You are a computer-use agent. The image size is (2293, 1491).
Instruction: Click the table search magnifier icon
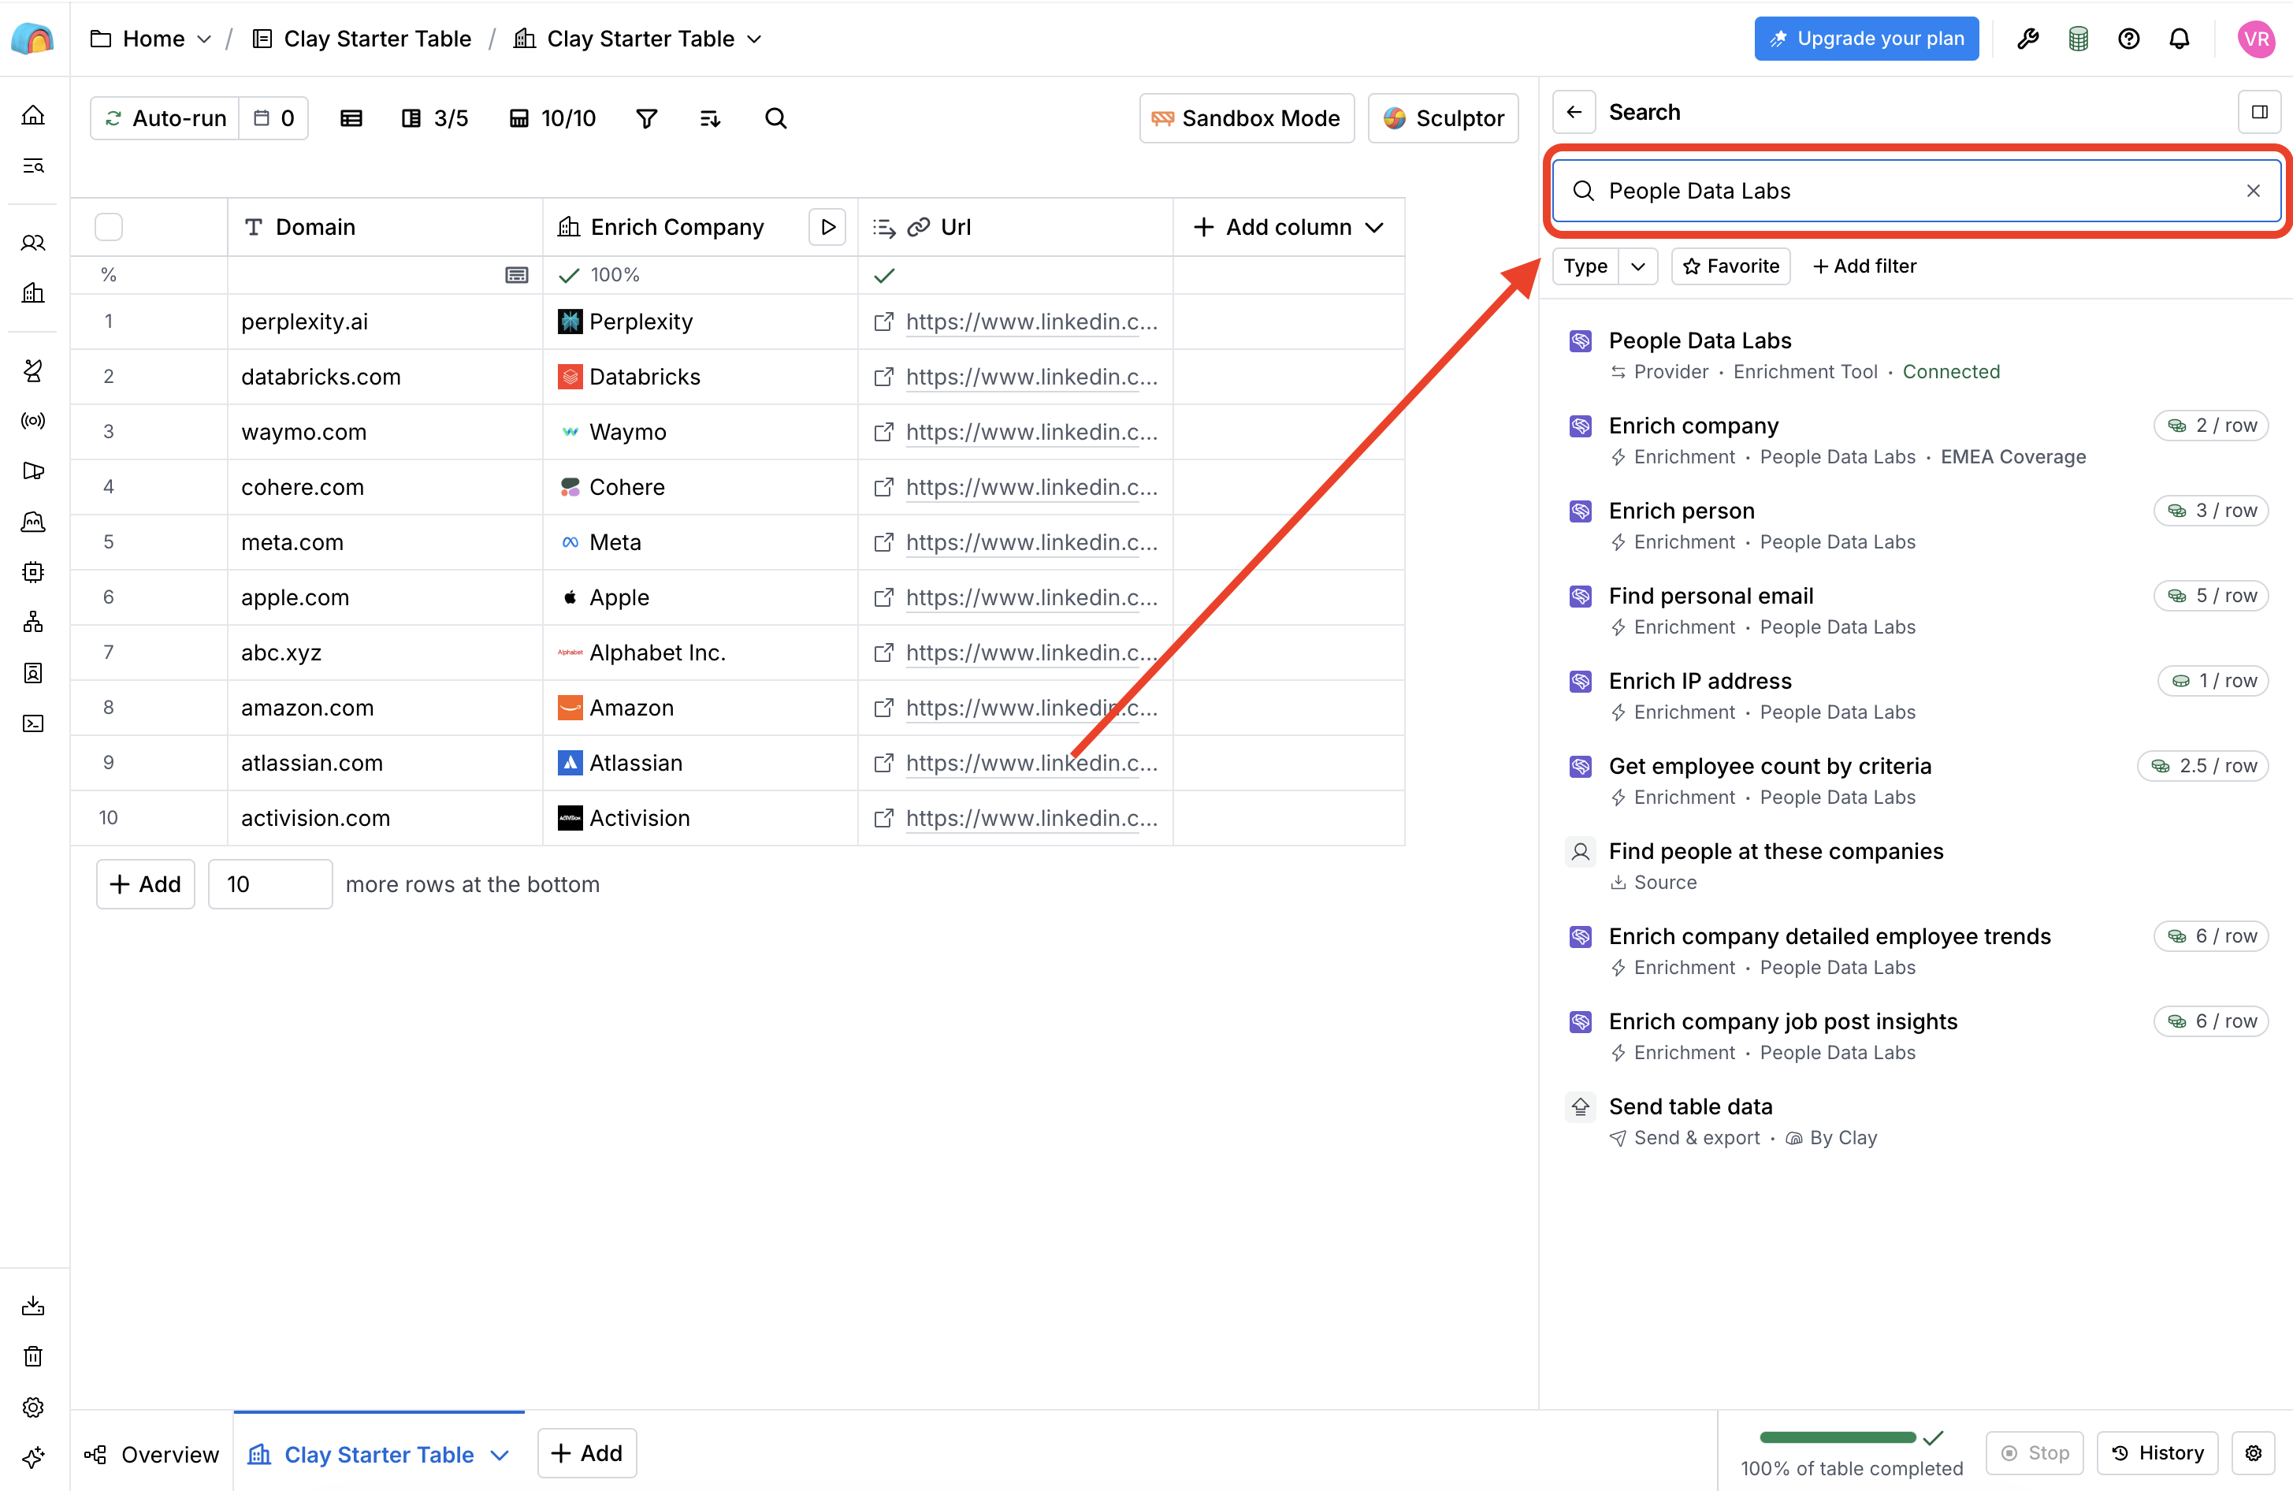coord(775,118)
